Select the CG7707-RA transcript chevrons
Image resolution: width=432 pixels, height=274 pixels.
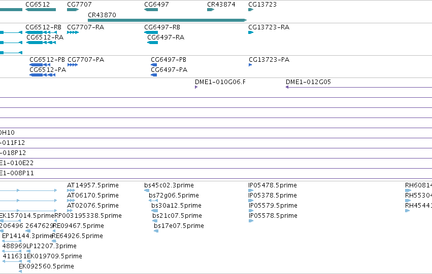pos(73,32)
